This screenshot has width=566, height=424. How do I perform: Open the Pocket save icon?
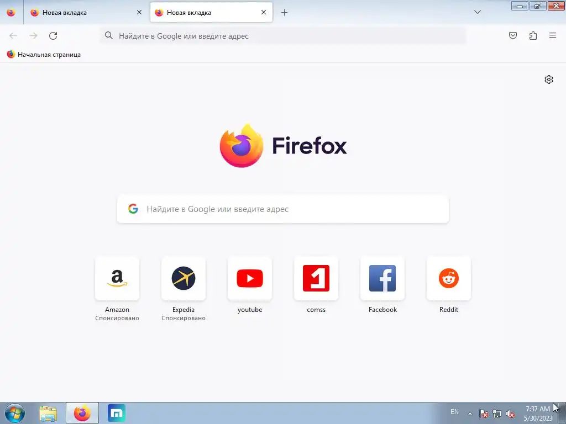click(x=512, y=35)
